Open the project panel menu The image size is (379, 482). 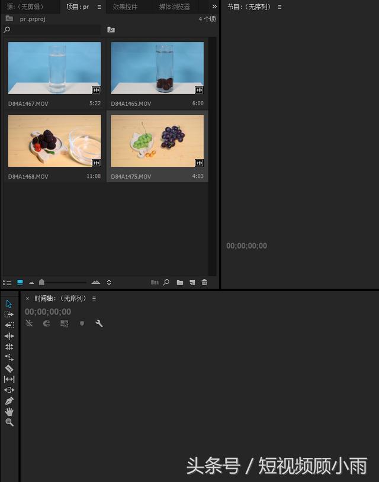click(x=99, y=7)
